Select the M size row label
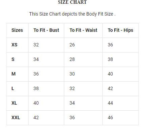This screenshot has width=142, height=130. tap(13, 74)
